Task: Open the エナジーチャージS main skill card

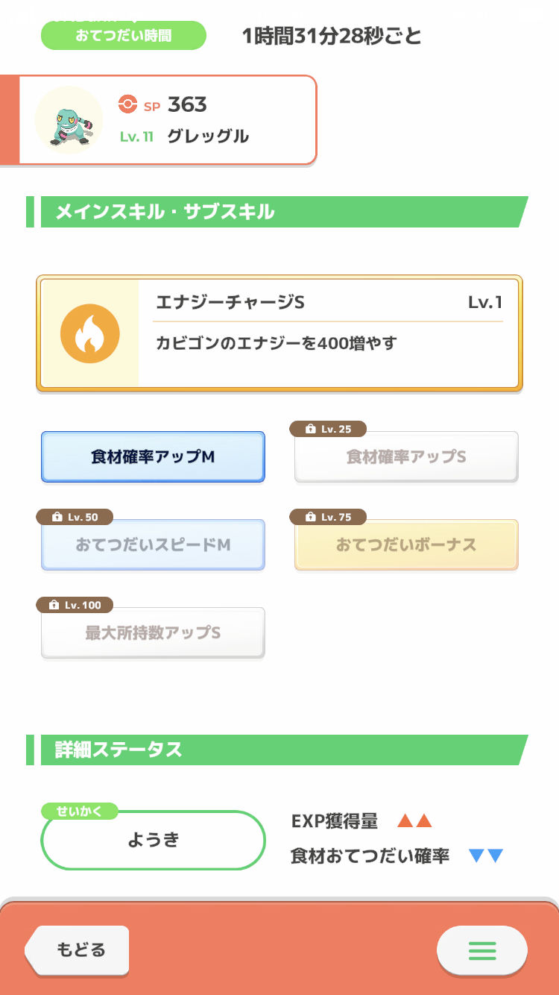Action: [x=328, y=333]
